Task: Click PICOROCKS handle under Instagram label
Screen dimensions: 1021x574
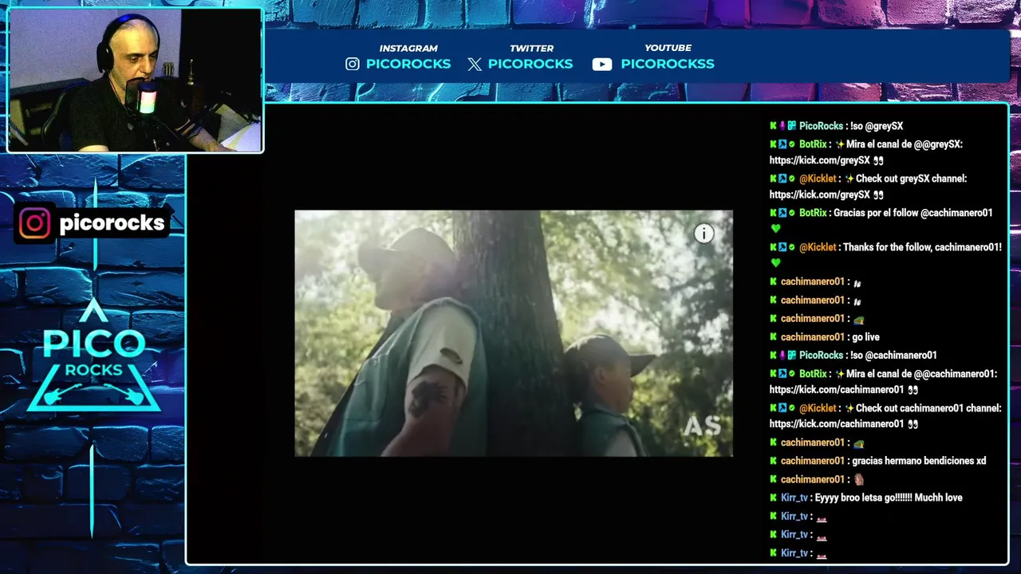Action: tap(408, 64)
